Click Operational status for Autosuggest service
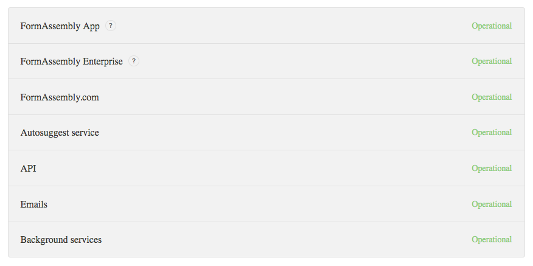 [x=492, y=132]
